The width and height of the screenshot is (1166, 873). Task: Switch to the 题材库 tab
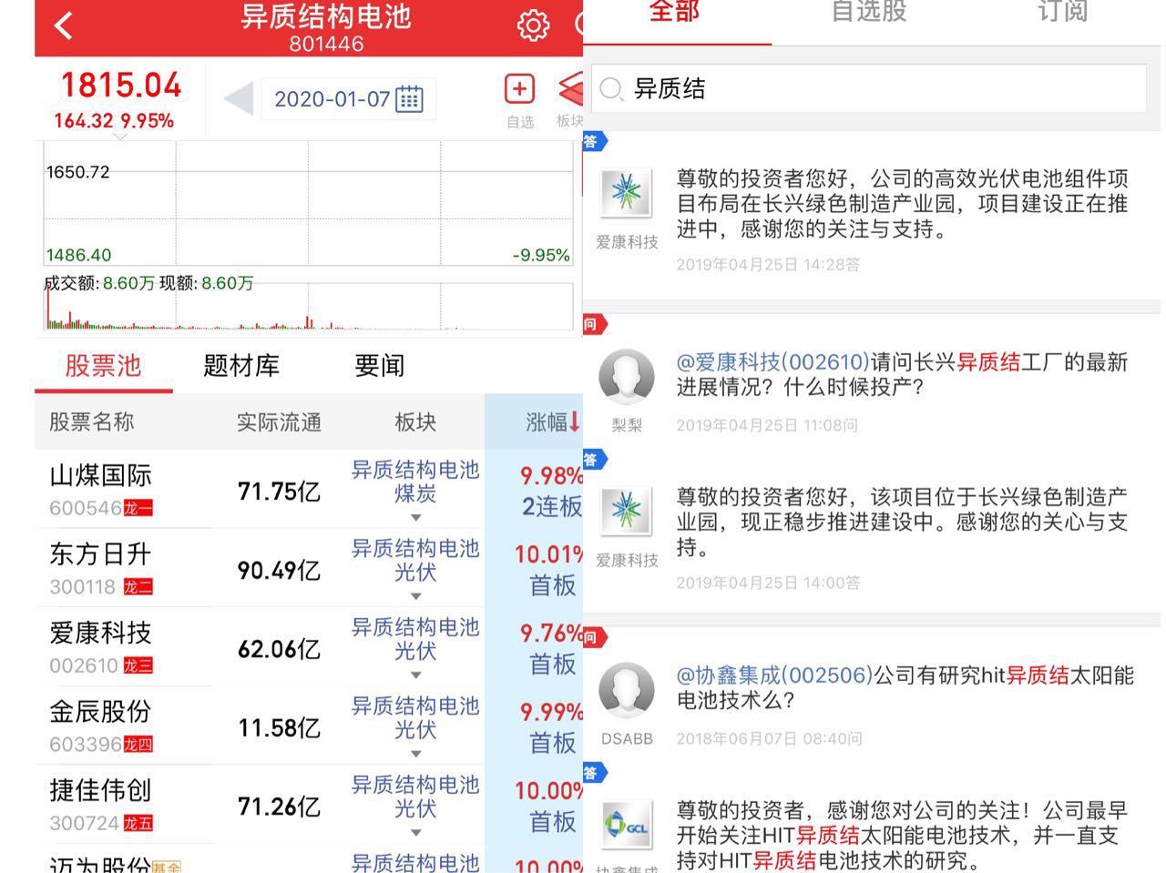click(242, 366)
